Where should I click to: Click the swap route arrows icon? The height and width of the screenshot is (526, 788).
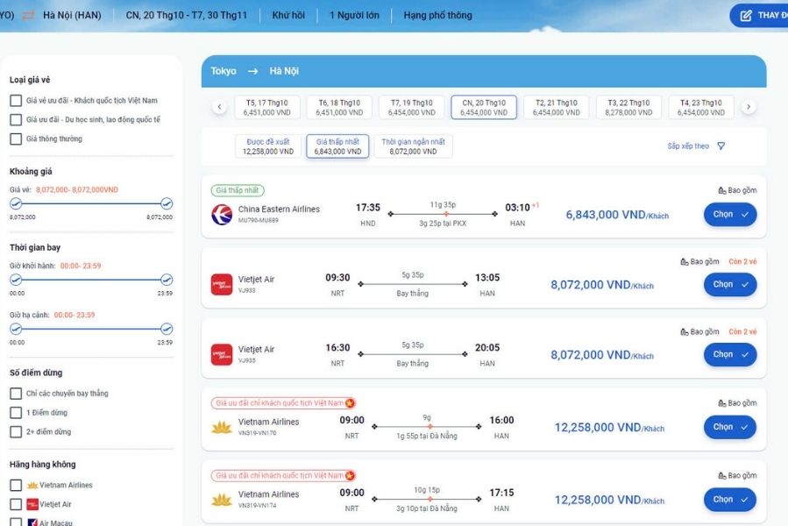(28, 15)
